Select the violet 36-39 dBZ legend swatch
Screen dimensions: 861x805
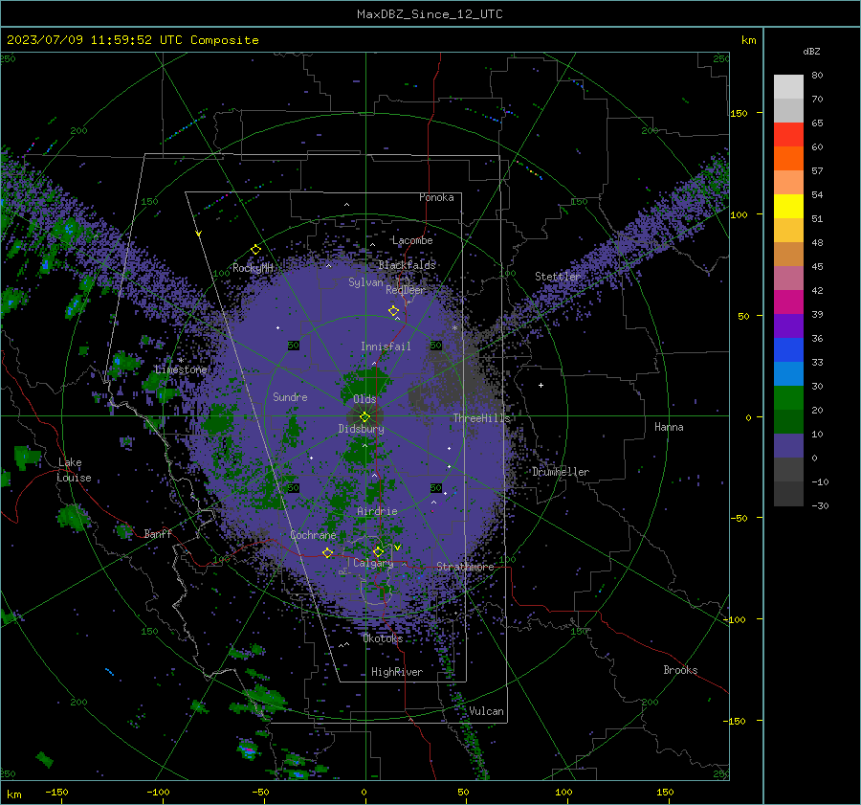point(788,325)
